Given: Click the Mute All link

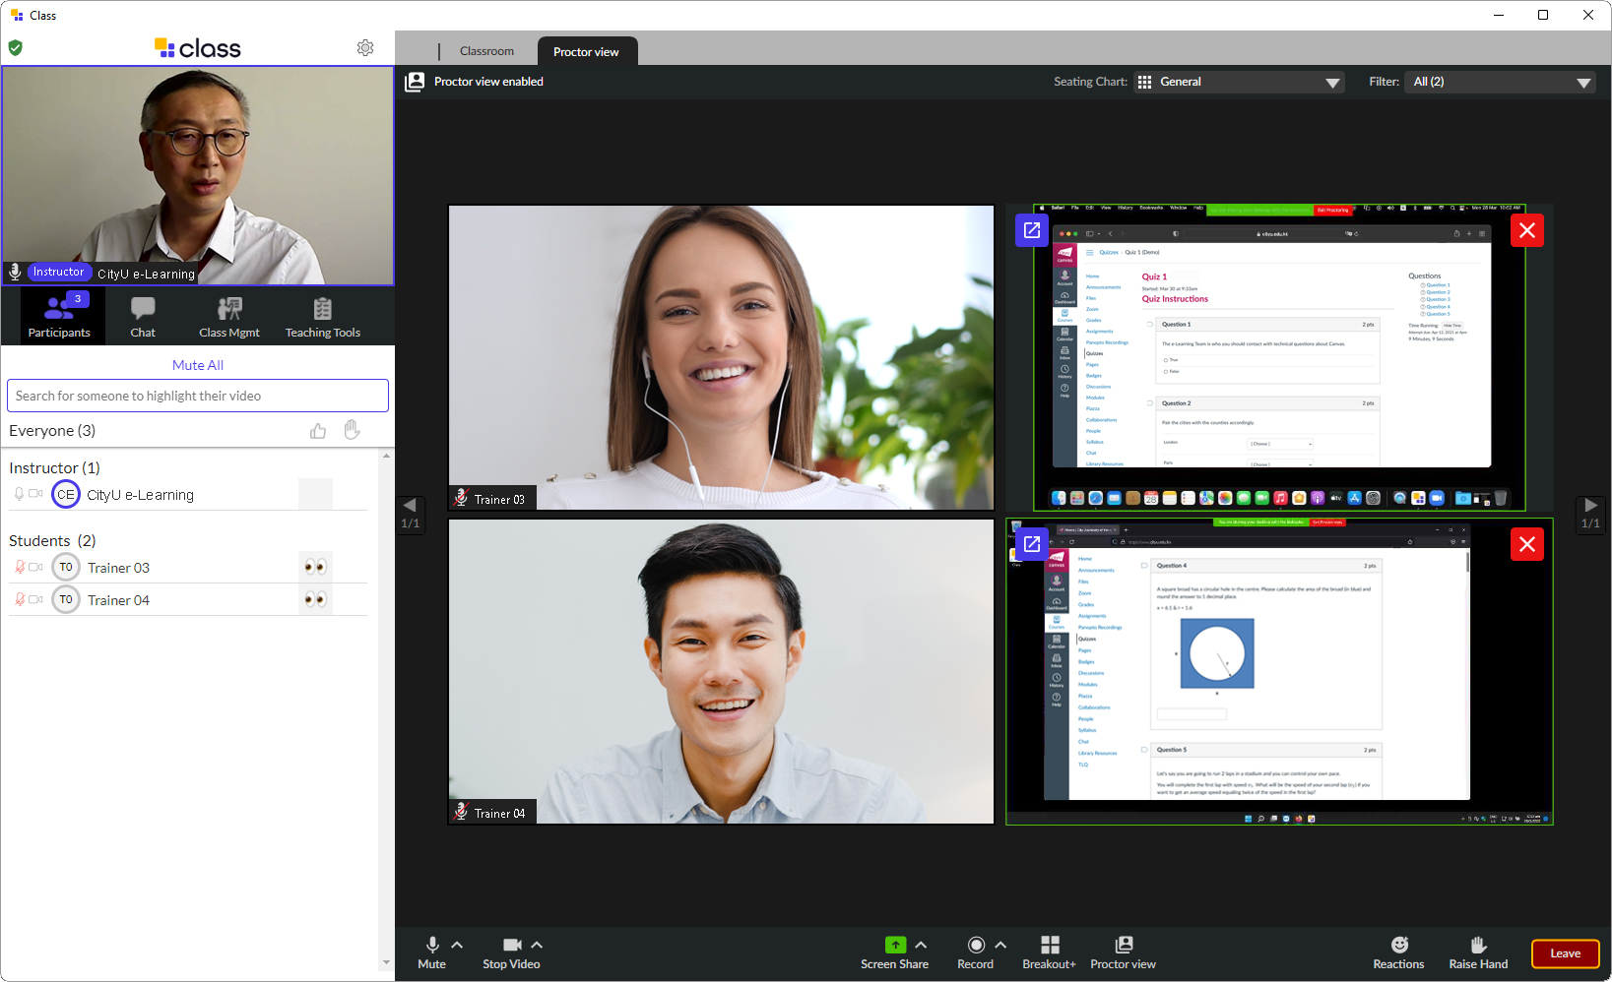Looking at the screenshot, I should pos(198,365).
